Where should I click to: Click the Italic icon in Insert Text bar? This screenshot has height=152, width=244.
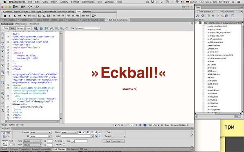click(x=9, y=16)
